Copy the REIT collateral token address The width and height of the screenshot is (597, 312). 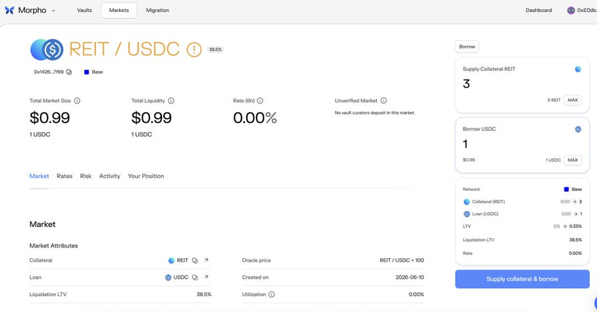click(194, 261)
